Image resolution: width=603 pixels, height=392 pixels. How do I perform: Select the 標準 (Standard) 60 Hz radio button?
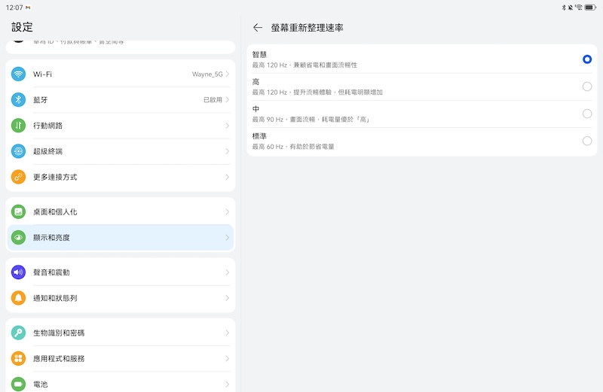[587, 141]
